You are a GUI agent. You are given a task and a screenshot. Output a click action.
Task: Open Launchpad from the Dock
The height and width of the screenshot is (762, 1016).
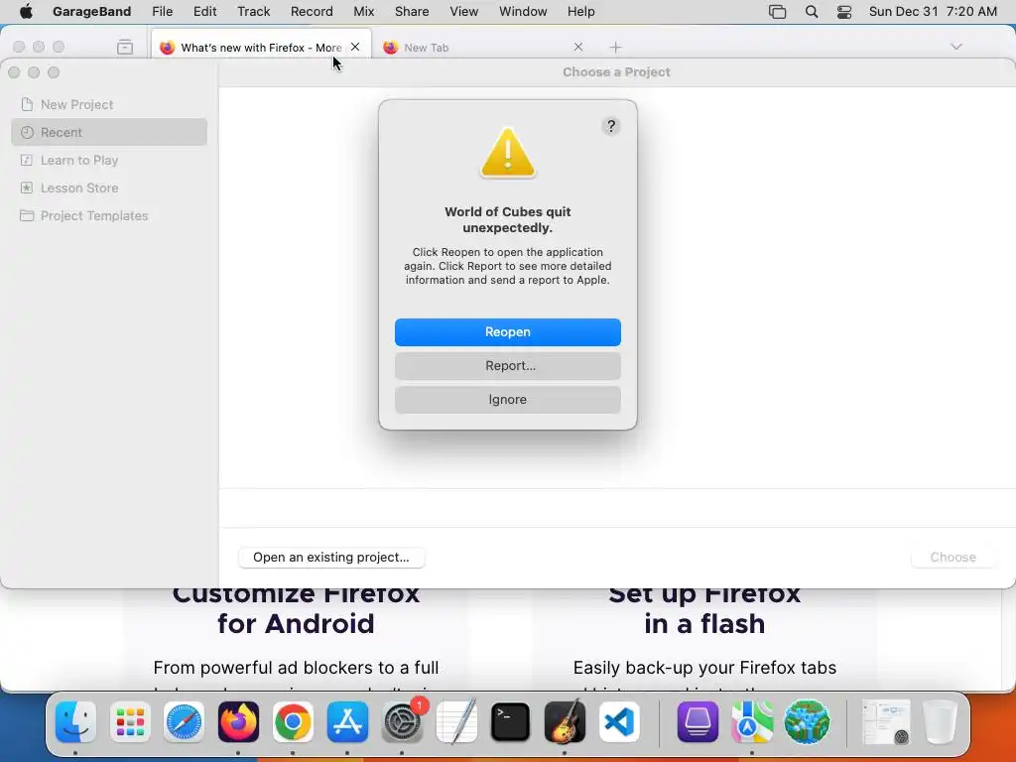coord(130,721)
